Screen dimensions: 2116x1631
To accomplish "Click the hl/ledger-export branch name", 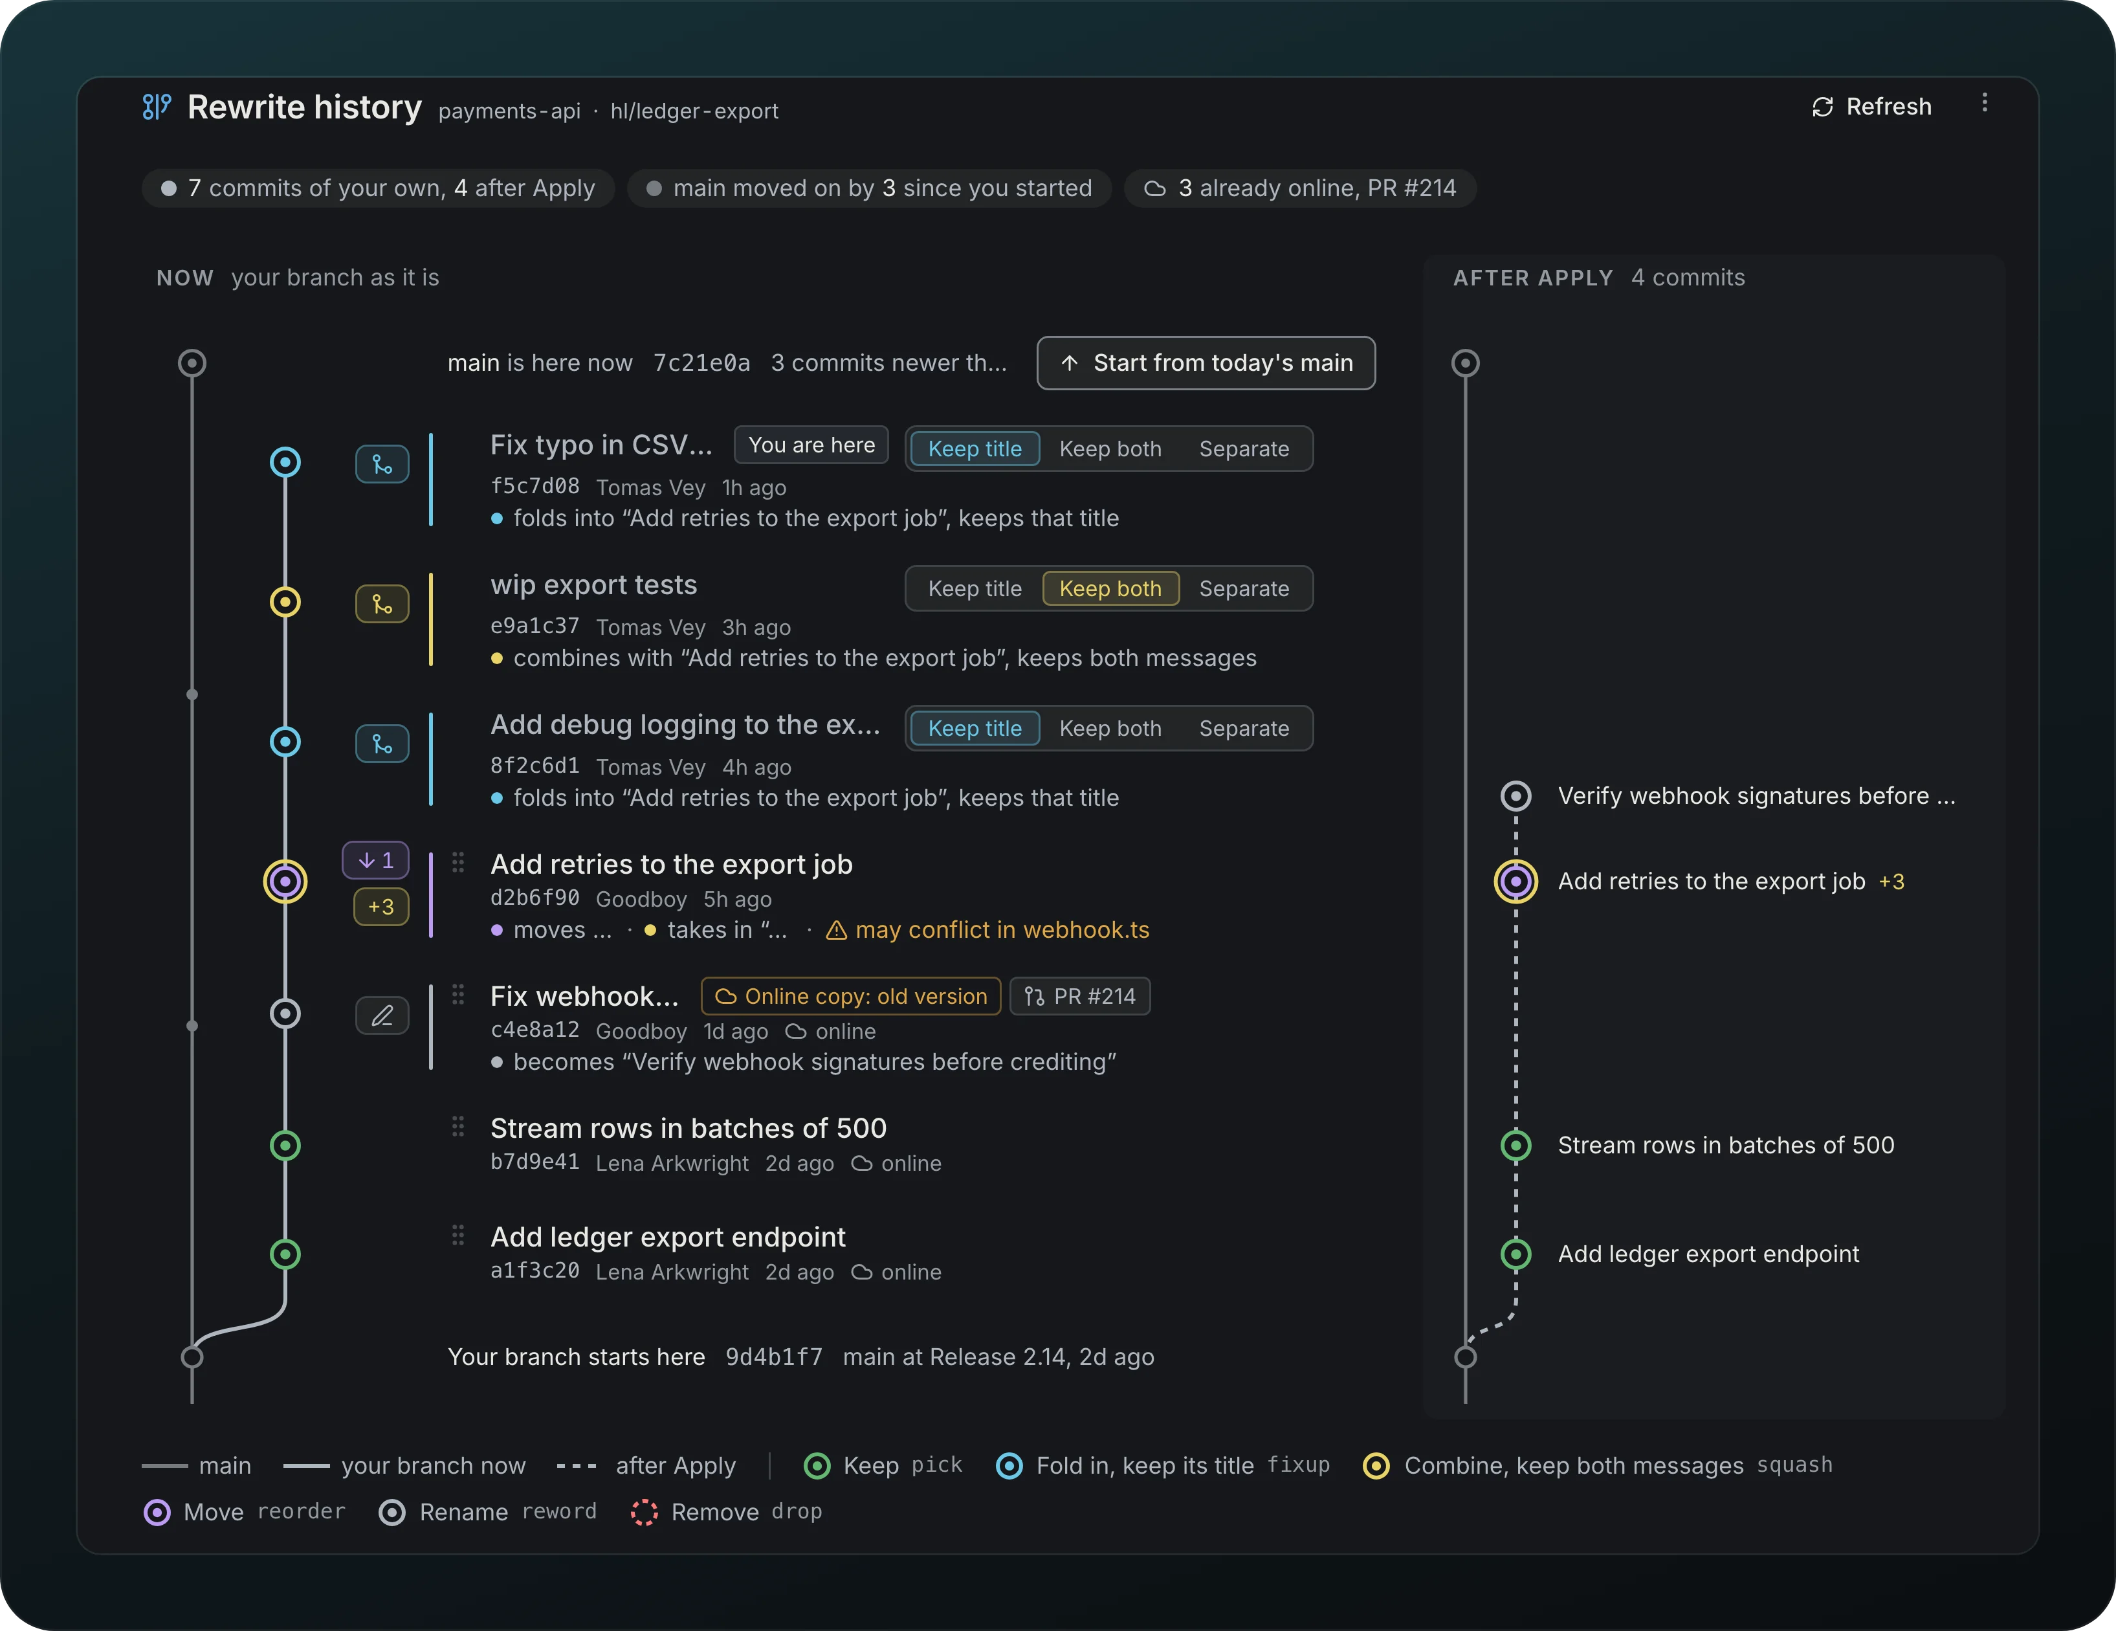I will click(694, 111).
